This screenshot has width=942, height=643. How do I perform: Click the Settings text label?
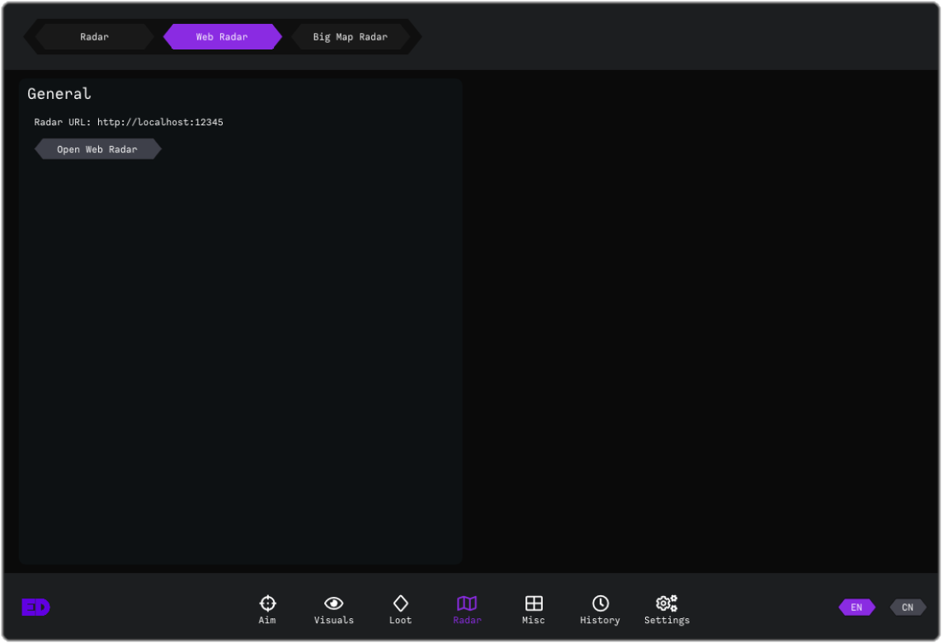[666, 621]
